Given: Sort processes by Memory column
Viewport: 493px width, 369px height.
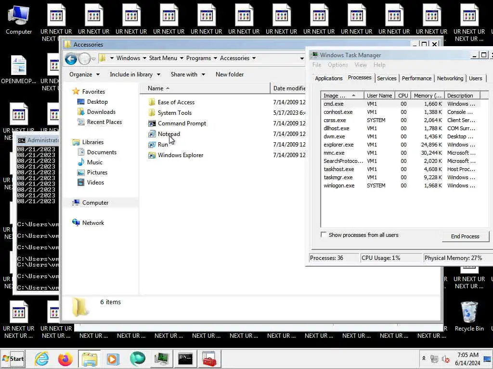Looking at the screenshot, I should 428,96.
